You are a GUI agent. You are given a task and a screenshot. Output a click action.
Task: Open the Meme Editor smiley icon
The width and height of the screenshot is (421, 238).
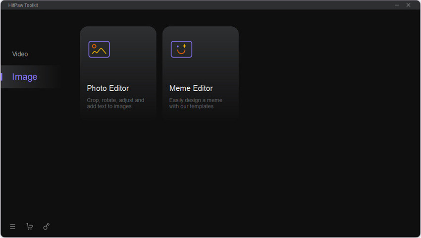[181, 49]
